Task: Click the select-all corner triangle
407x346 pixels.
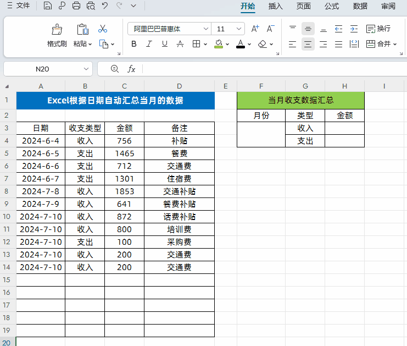Action: (7, 86)
